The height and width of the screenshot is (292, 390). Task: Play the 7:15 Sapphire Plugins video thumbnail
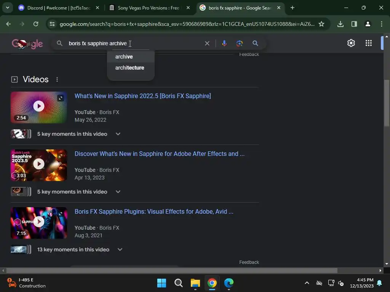[x=39, y=223]
